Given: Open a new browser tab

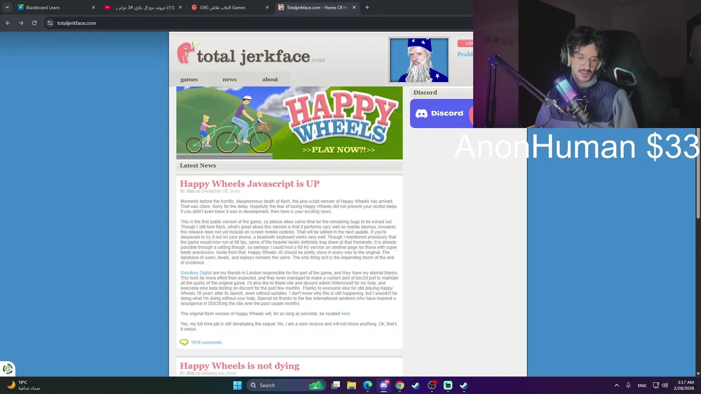Looking at the screenshot, I should [x=367, y=8].
